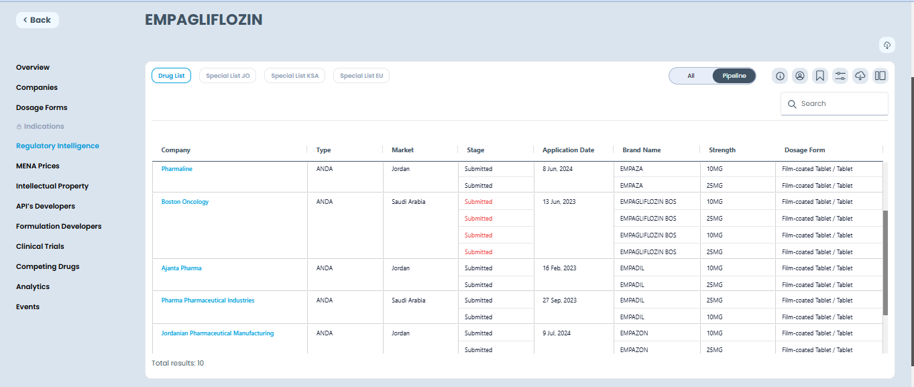Open Overview in the sidebar

point(33,67)
